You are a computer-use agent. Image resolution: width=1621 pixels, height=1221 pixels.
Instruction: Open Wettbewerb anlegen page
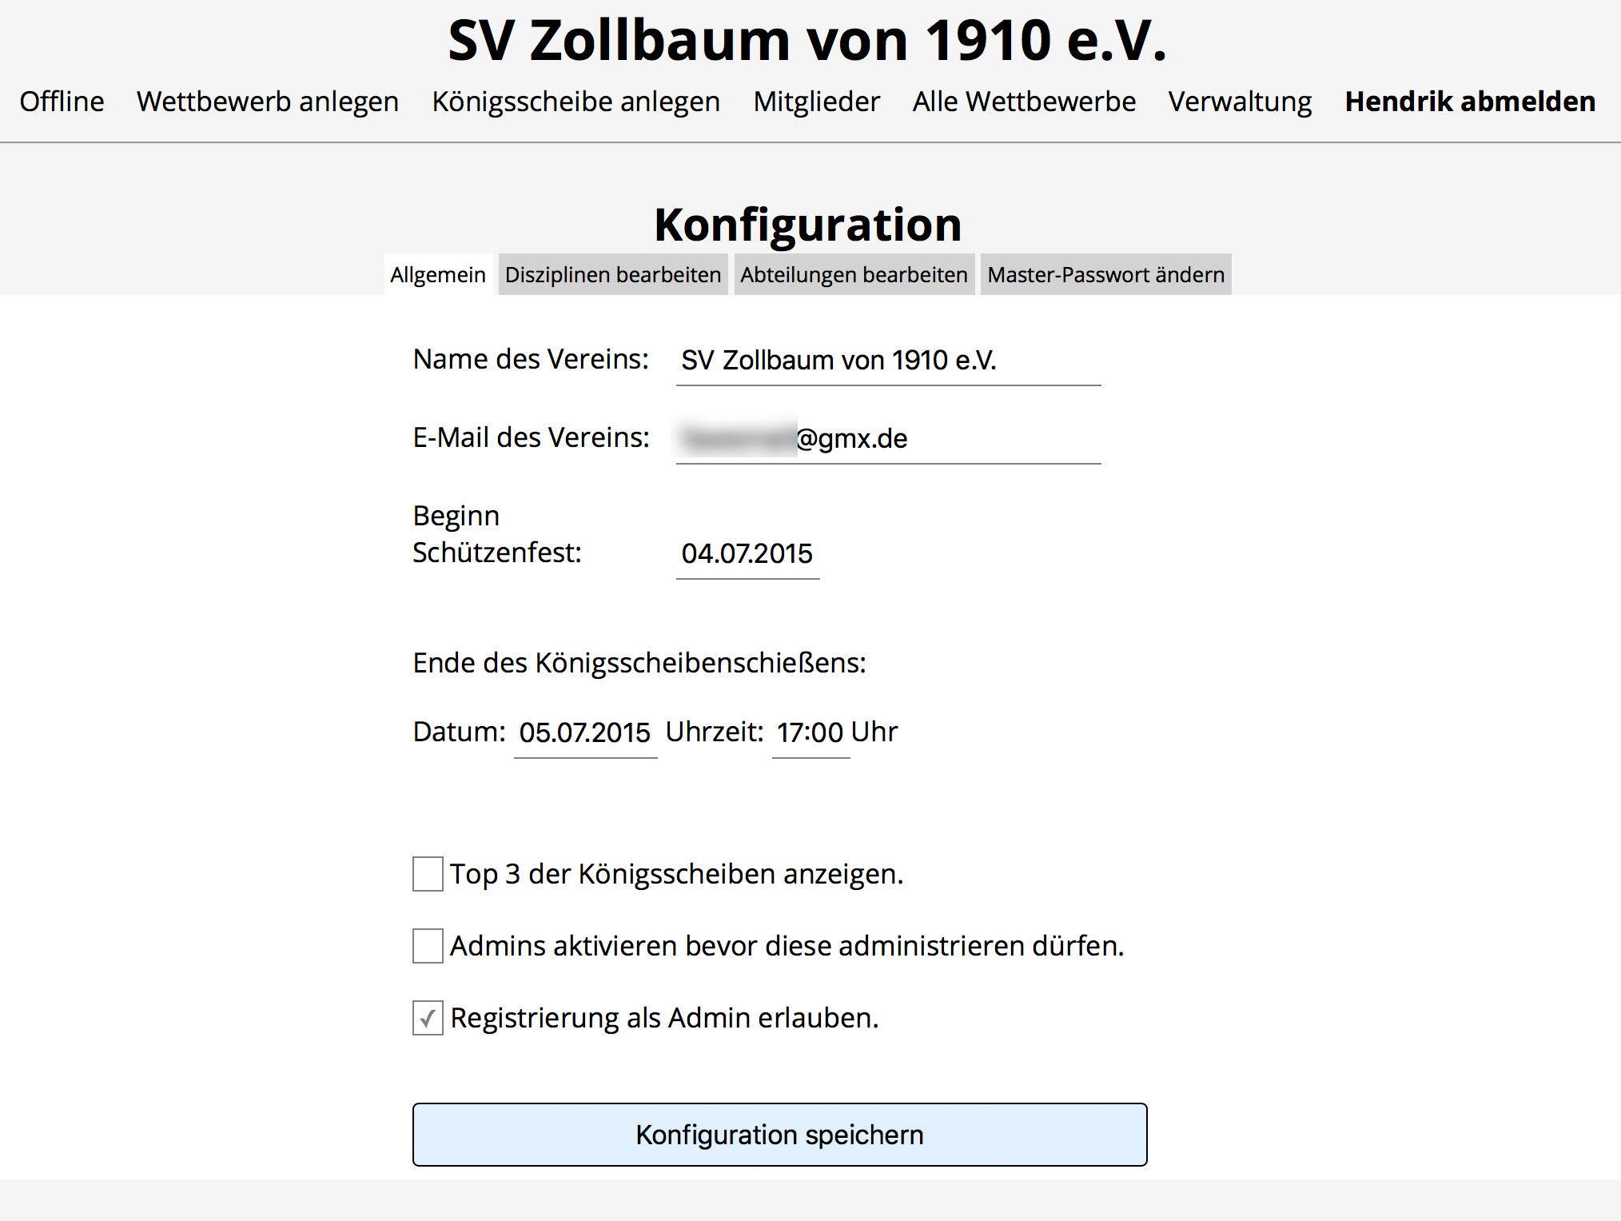pyautogui.click(x=268, y=102)
